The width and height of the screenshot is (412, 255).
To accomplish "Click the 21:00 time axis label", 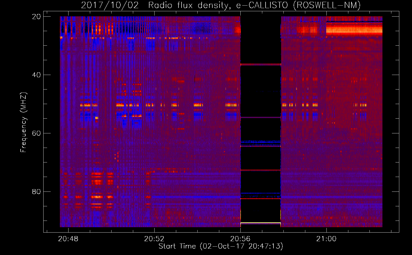I will pyautogui.click(x=326, y=239).
